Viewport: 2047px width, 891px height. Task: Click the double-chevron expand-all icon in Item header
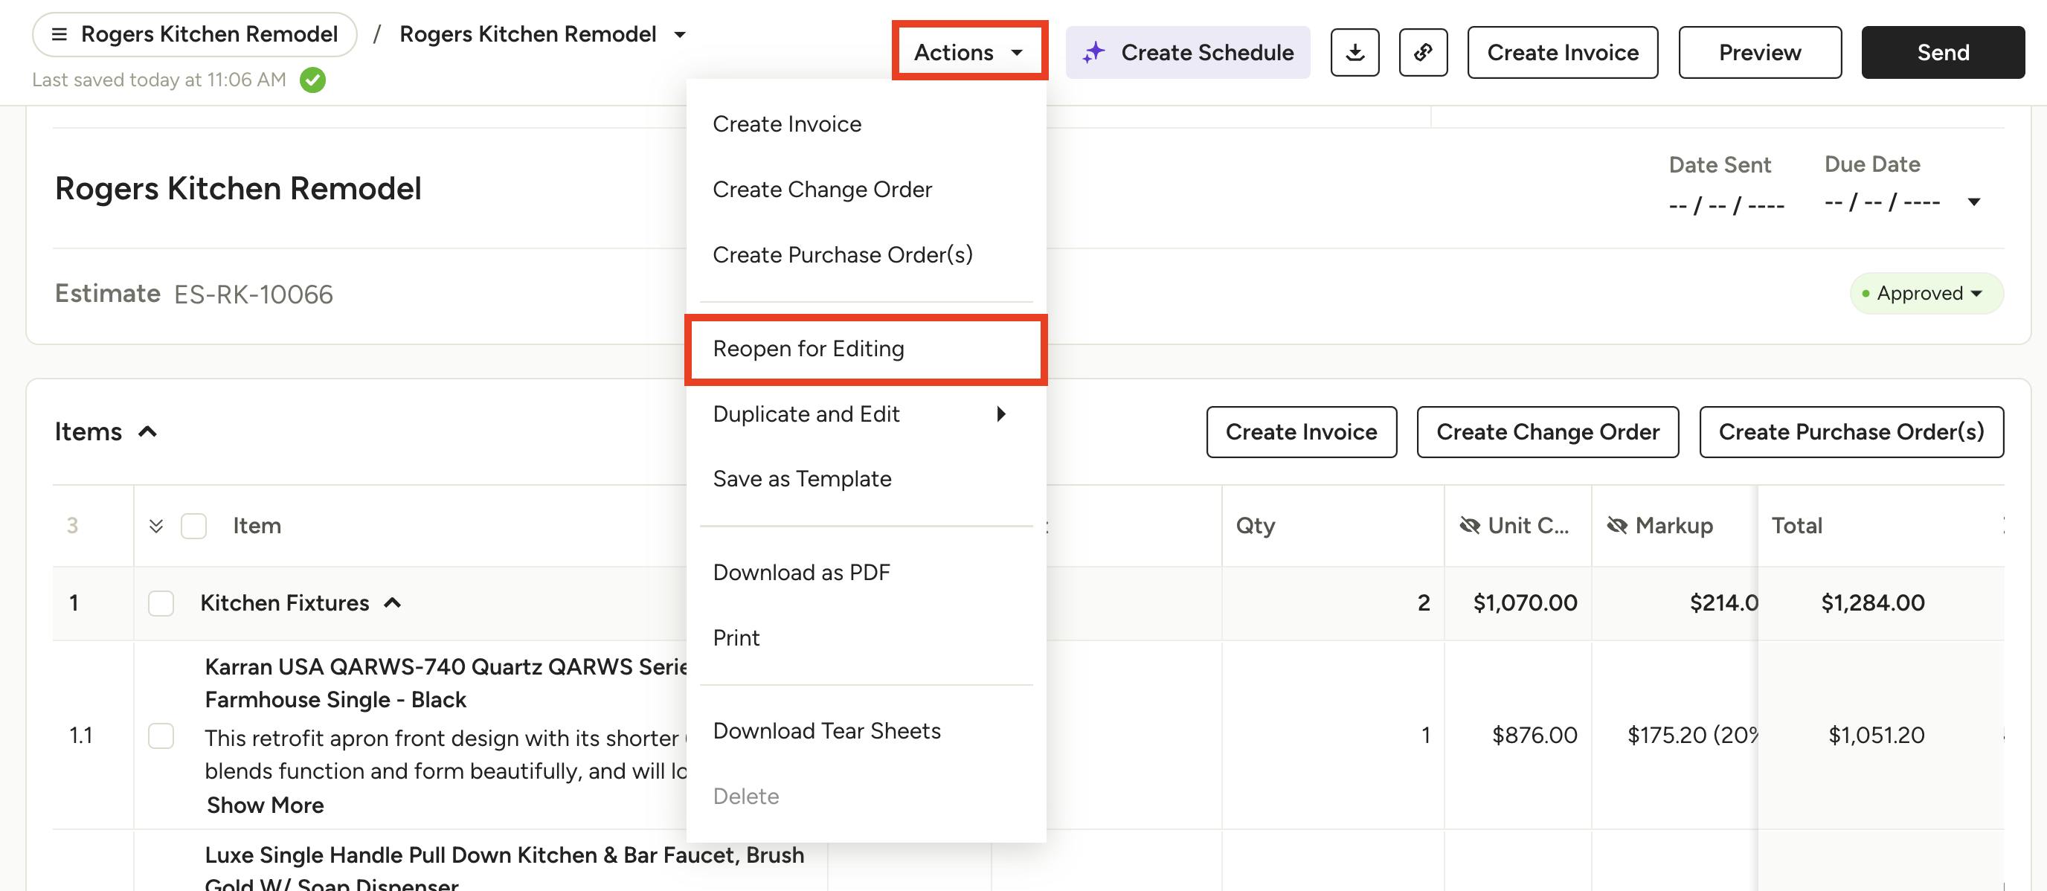156,525
